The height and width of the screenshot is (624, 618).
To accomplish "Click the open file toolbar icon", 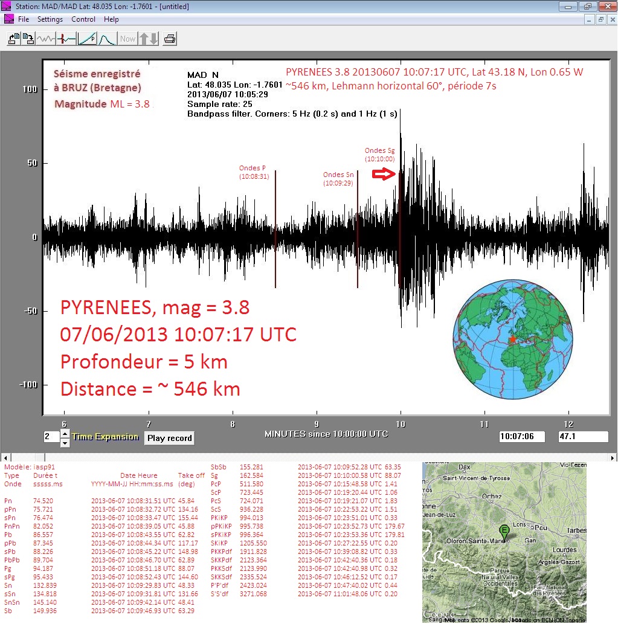I will tap(13, 39).
